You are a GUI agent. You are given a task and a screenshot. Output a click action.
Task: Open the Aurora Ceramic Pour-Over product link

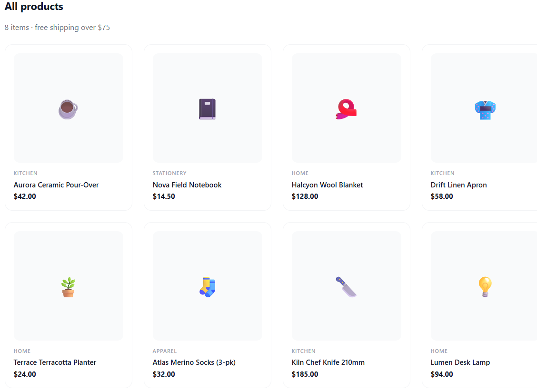pos(56,185)
